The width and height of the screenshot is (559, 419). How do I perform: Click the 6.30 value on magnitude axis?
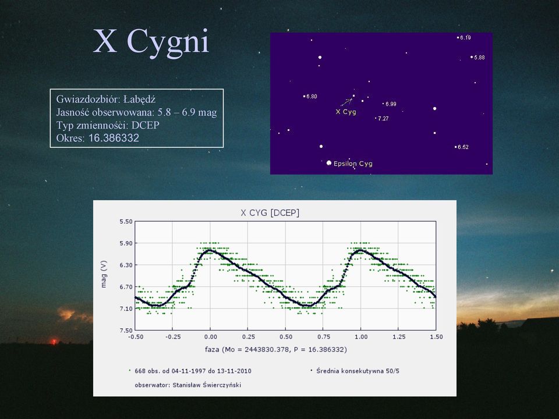[x=126, y=265]
